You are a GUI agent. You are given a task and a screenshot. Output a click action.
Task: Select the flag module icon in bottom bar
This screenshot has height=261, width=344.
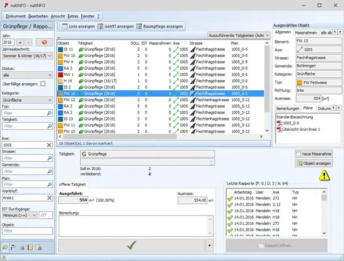(x=13, y=247)
